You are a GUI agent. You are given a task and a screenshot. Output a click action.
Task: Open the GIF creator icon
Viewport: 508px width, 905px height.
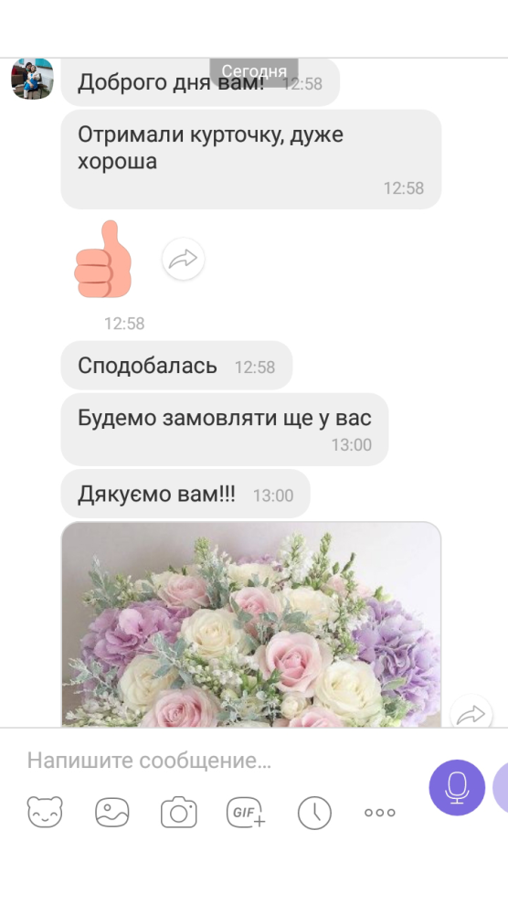(246, 812)
